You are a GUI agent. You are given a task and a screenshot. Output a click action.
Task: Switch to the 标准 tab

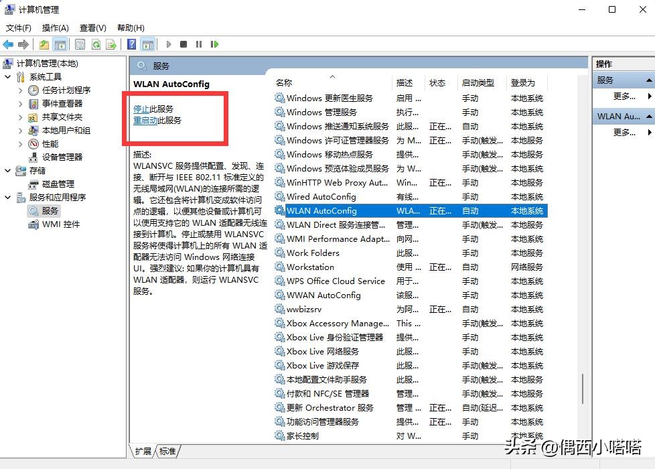click(x=167, y=452)
